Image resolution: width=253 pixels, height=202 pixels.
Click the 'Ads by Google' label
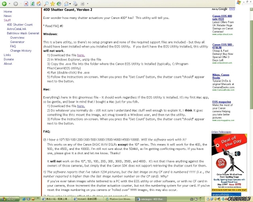pos(219,9)
